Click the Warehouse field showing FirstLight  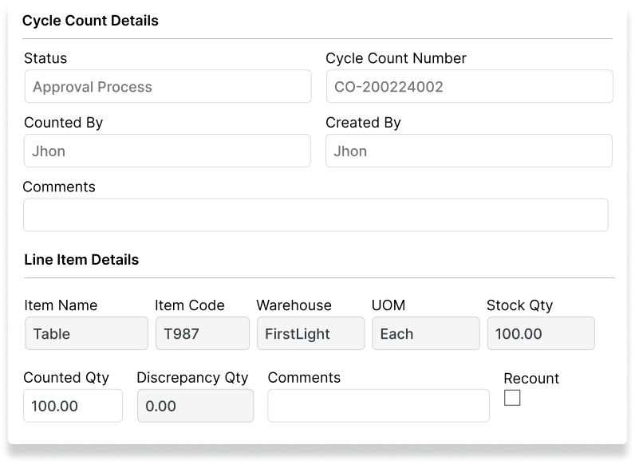(x=310, y=333)
